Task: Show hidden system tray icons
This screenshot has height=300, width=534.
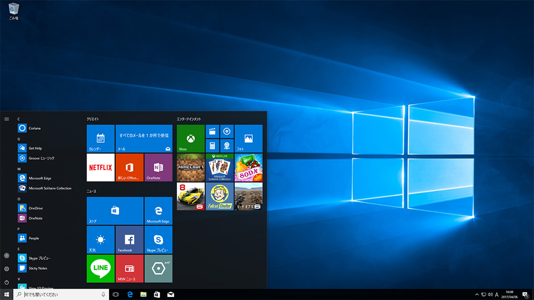Action: (477, 295)
